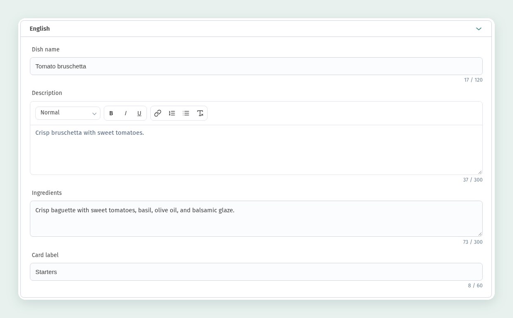
Task: Grab the Ingredients textarea resize handle
Action: [480, 234]
